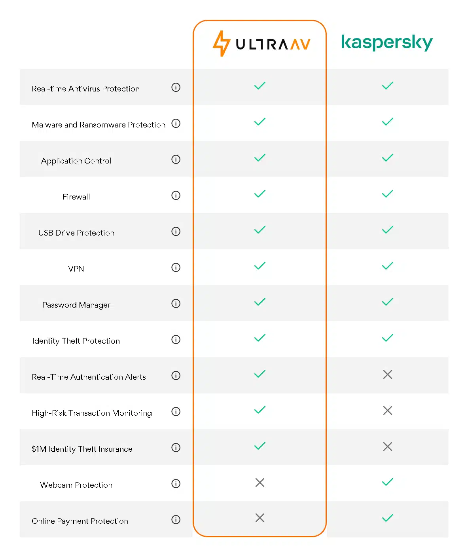468x557 pixels.
Task: Click the Online Payment Protection info icon
Action: (x=176, y=520)
